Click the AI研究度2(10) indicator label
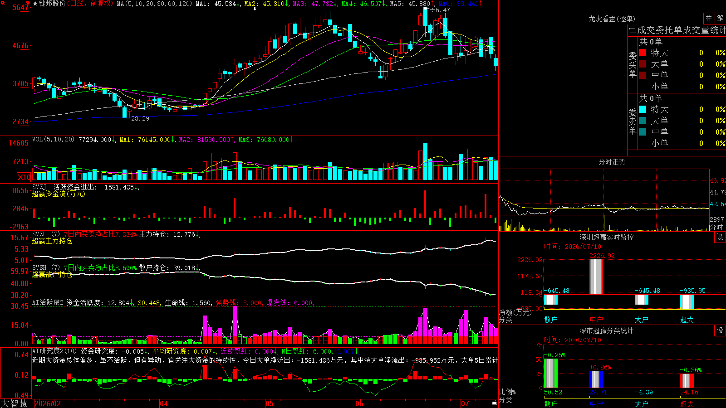 pyautogui.click(x=54, y=351)
